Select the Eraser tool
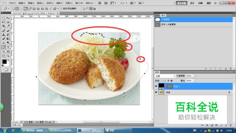The height and width of the screenshot is (133, 236). click(4, 39)
